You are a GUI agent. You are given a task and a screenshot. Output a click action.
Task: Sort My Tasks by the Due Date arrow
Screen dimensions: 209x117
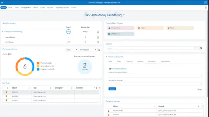[x=95, y=88]
